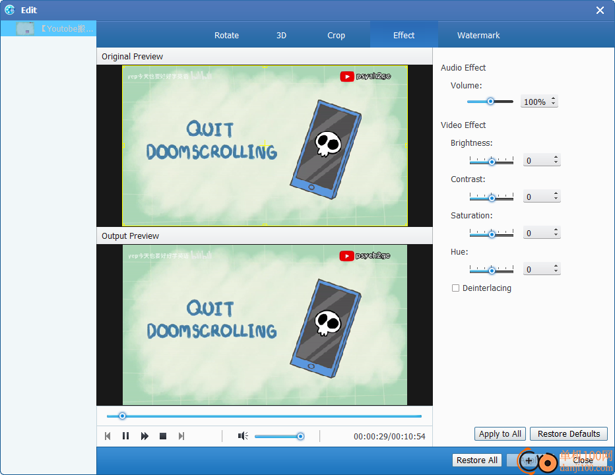Decrease Volume using the down spinner arrow
Viewport: 615px width, 475px height.
[553, 104]
